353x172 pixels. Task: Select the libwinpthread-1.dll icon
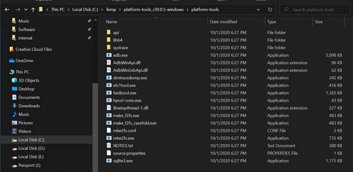109,108
